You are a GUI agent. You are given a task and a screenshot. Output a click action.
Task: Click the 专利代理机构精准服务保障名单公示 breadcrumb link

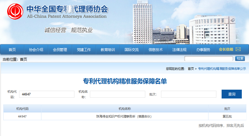tap(222, 69)
